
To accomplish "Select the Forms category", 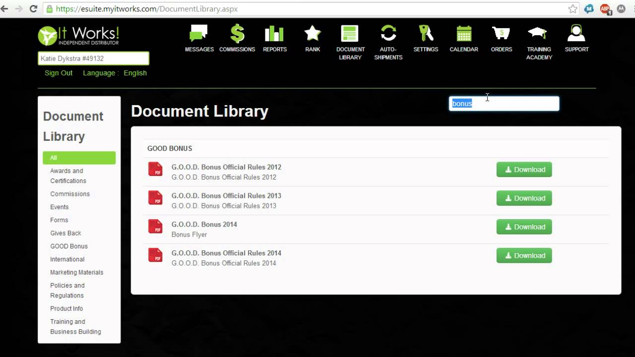I will tap(59, 220).
